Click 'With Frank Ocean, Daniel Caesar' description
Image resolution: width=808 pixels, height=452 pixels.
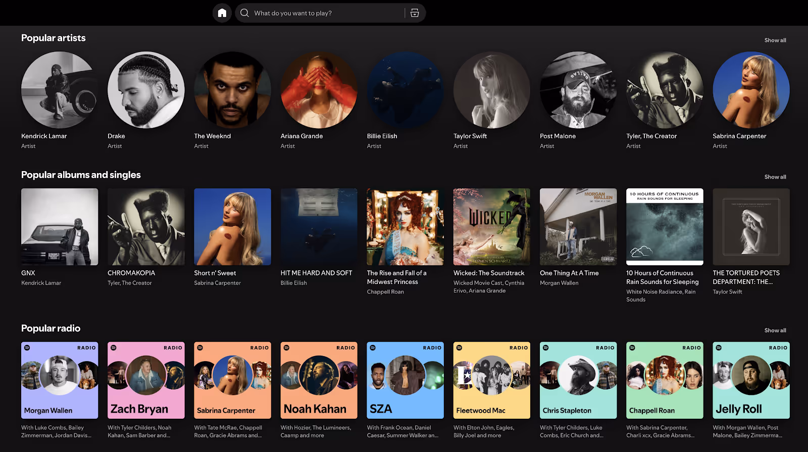[x=402, y=431]
